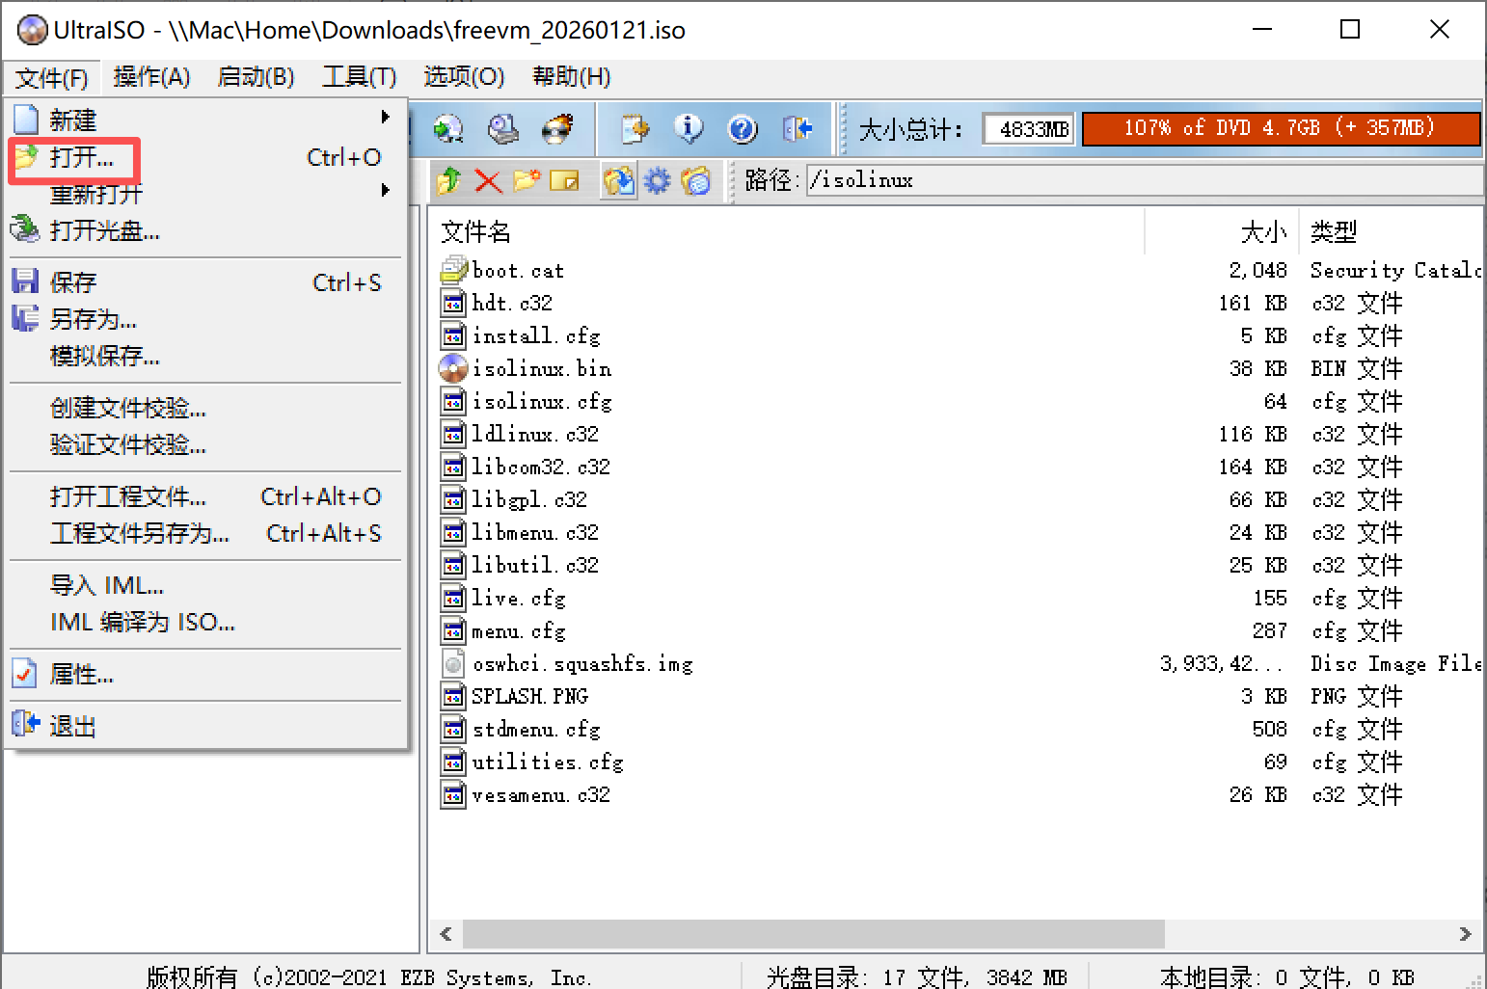Select 另存为... menu entry
The width and height of the screenshot is (1487, 989).
pyautogui.click(x=93, y=319)
